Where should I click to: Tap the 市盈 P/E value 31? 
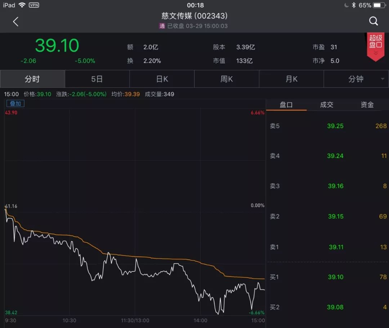tap(334, 47)
